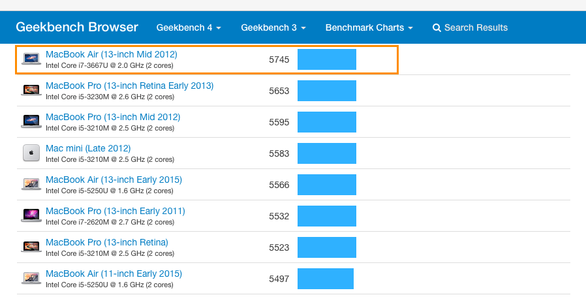Select the score value 5497
The image size is (586, 297).
coord(279,279)
